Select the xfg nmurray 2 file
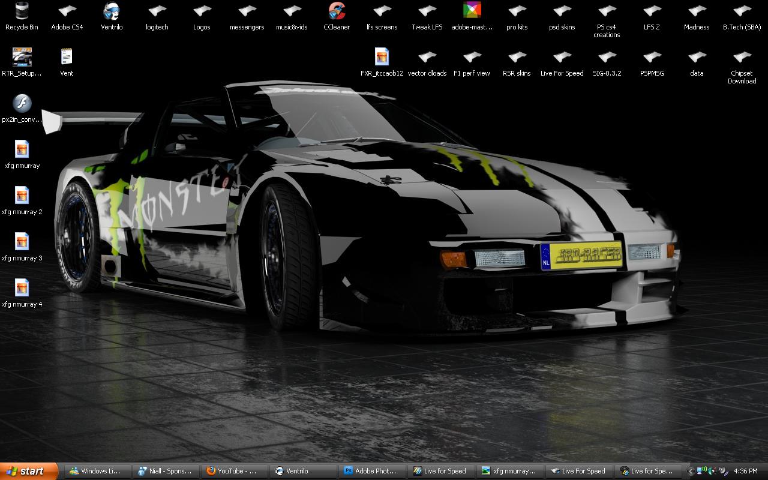Screen dimensions: 768x480 pos(22,201)
